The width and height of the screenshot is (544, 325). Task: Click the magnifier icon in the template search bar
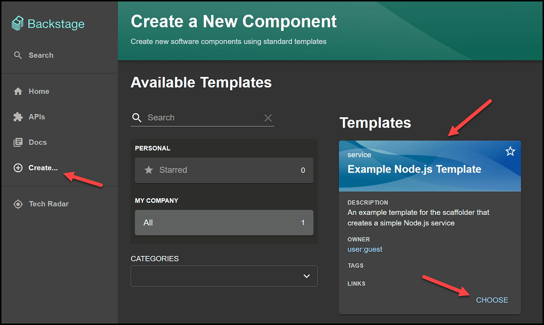coord(137,117)
